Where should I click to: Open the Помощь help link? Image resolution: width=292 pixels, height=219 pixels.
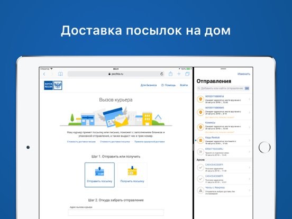tap(168, 85)
